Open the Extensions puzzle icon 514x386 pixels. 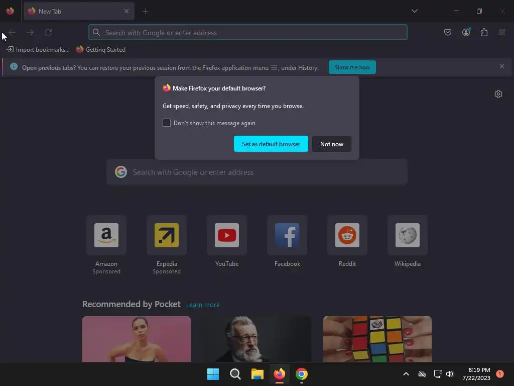pyautogui.click(x=484, y=32)
